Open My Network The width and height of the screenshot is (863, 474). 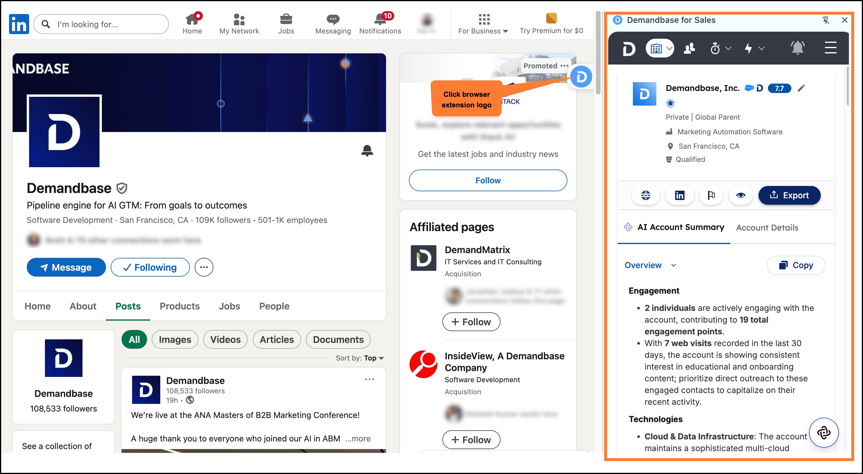pyautogui.click(x=239, y=23)
